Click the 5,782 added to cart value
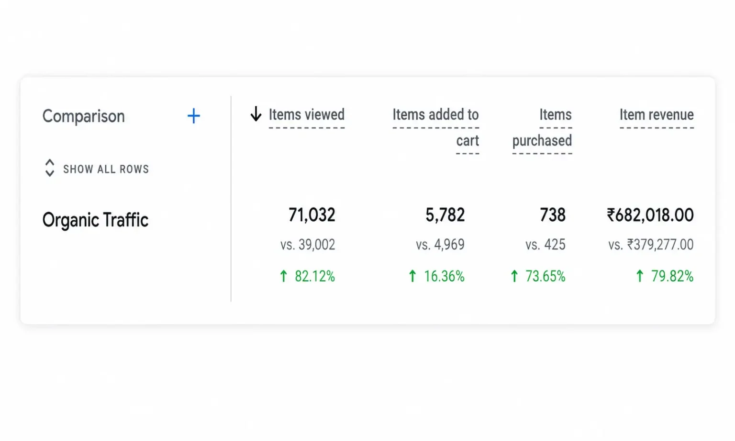Screen dimensions: 735x441 tap(445, 215)
